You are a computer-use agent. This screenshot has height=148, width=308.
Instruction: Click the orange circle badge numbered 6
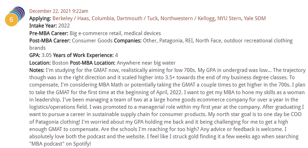[x=11, y=19]
